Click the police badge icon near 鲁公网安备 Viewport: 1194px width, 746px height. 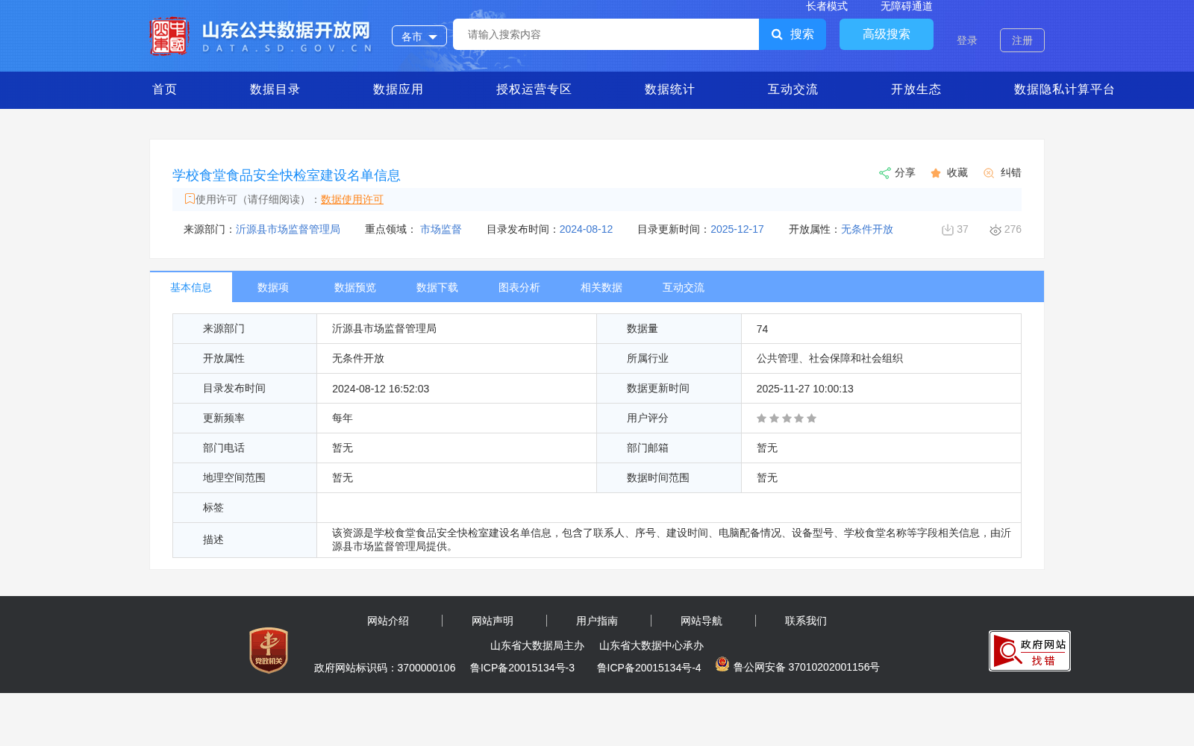pyautogui.click(x=722, y=664)
